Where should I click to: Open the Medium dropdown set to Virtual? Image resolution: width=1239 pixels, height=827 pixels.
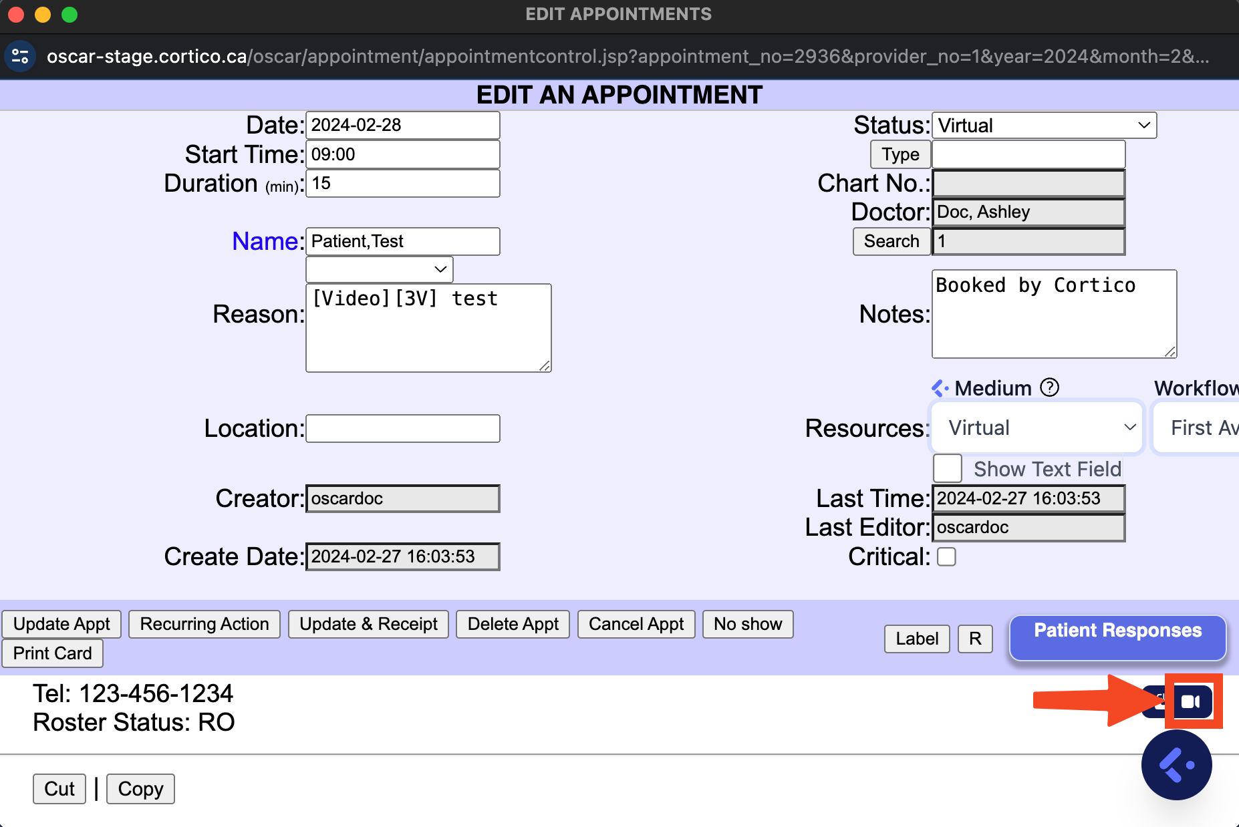coord(1037,428)
